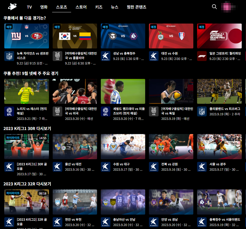The height and width of the screenshot is (229, 246).
Task: Open the 키즈 tab
Action: point(99,7)
